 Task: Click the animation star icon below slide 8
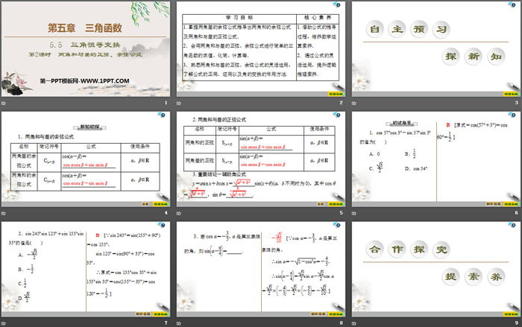[x=179, y=321]
